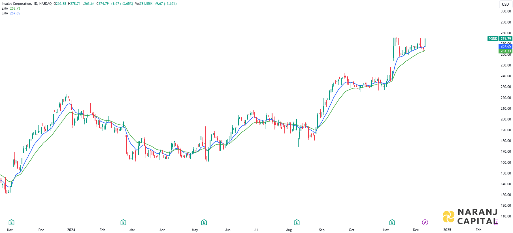Open the USD currency selector

coord(505,4)
